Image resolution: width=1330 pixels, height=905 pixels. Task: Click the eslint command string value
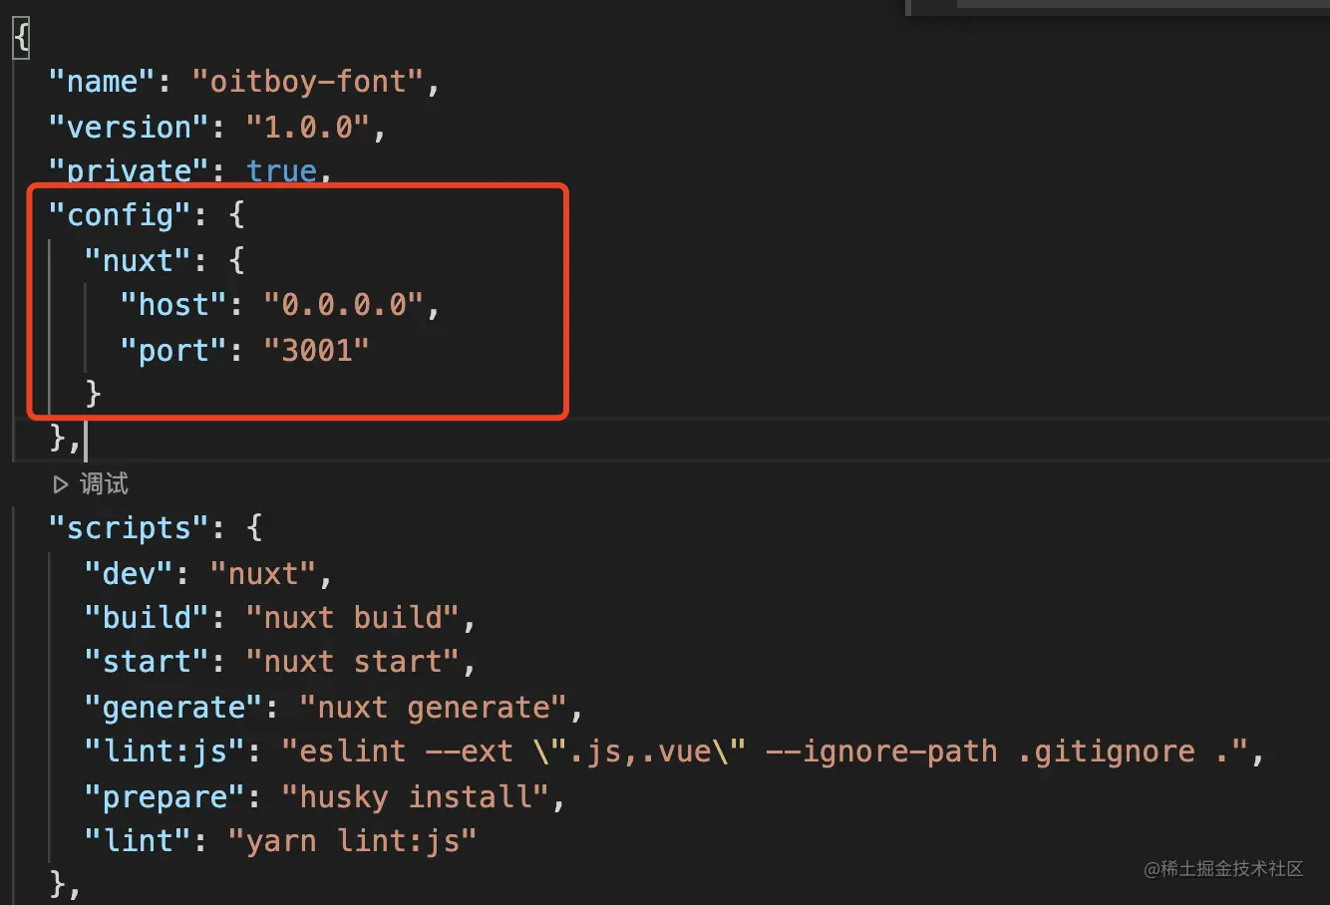pyautogui.click(x=765, y=751)
